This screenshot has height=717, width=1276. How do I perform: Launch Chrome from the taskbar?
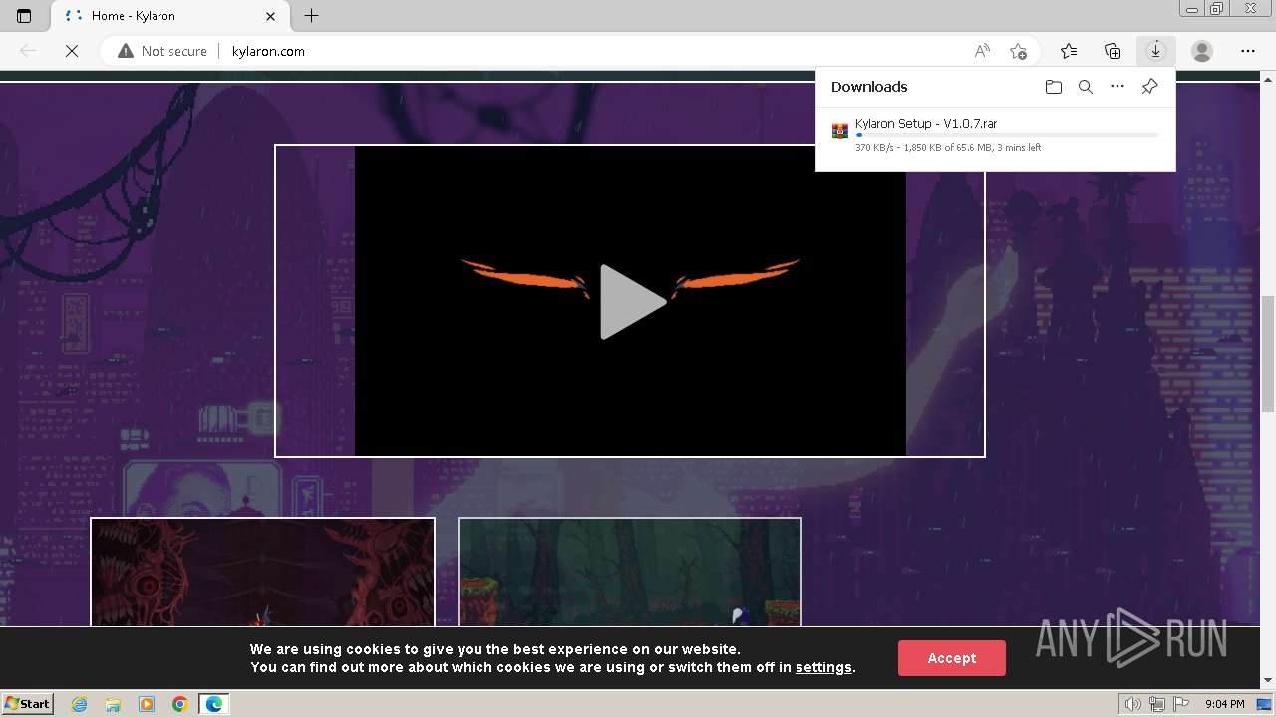tap(180, 704)
